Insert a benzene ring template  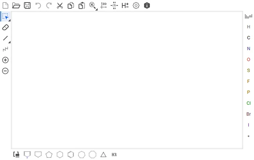[x=71, y=155]
